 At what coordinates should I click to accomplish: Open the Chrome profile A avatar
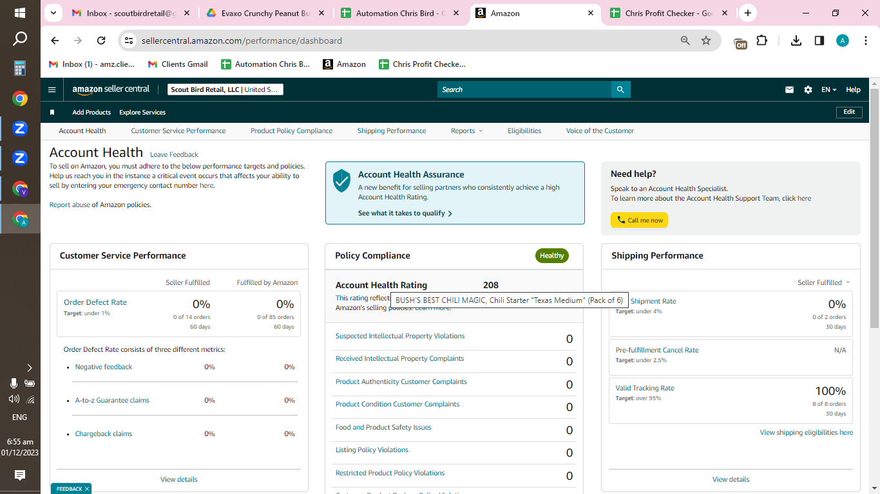tap(843, 41)
